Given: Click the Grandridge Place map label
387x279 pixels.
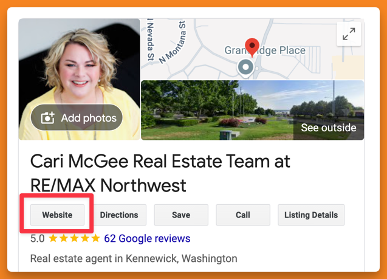Looking at the screenshot, I should click(x=265, y=50).
